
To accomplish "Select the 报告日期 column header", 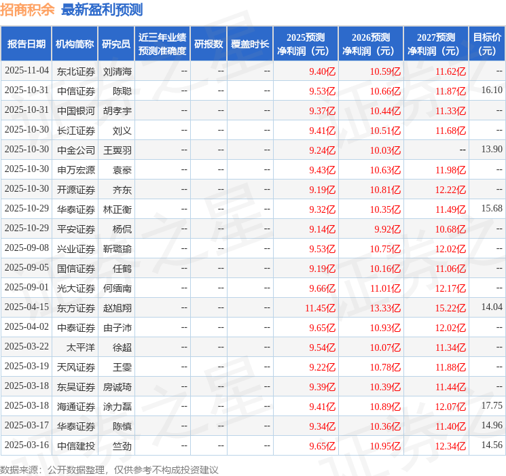I will 26,44.
